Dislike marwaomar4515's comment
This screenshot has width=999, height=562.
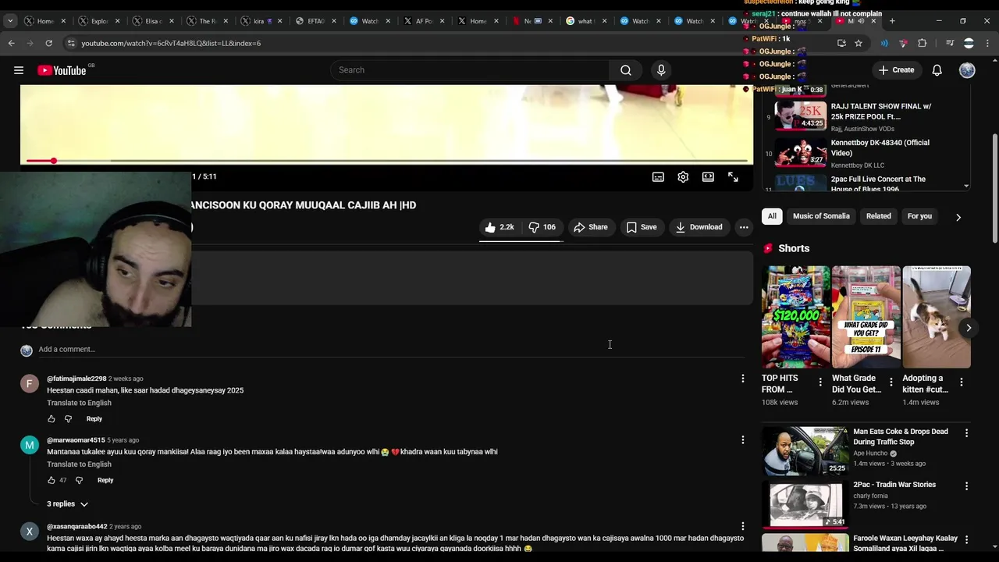click(79, 480)
